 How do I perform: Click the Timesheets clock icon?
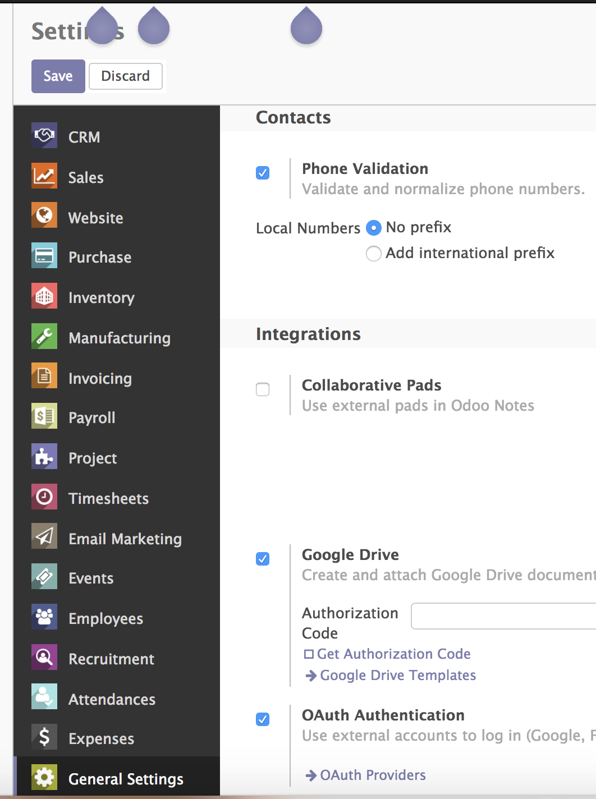44,497
